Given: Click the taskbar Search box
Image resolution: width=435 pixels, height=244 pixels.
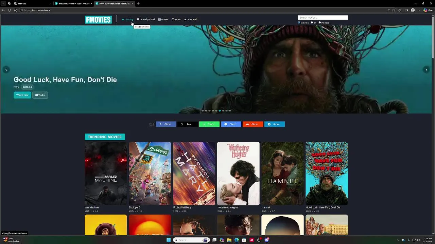Looking at the screenshot, I should click(191, 240).
